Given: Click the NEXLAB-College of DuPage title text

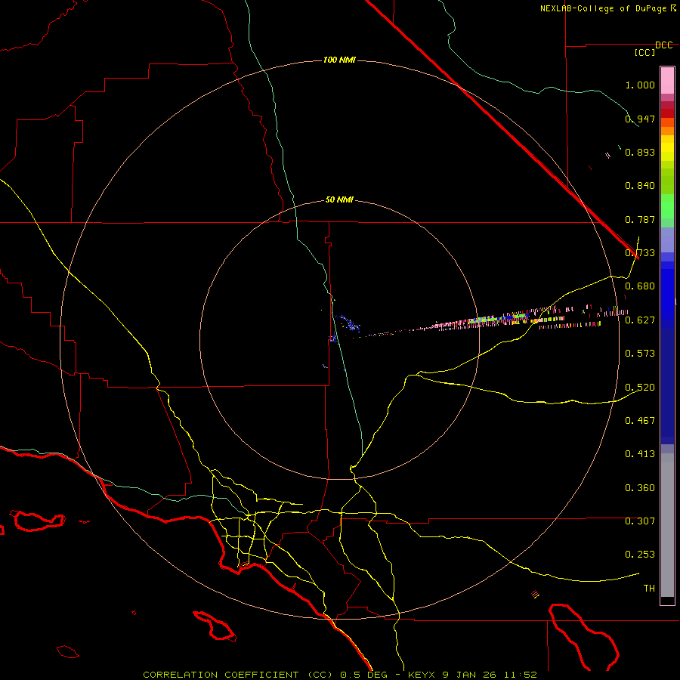Looking at the screenshot, I should (603, 8).
